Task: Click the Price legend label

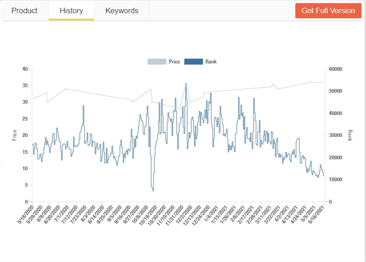Action: click(x=175, y=62)
